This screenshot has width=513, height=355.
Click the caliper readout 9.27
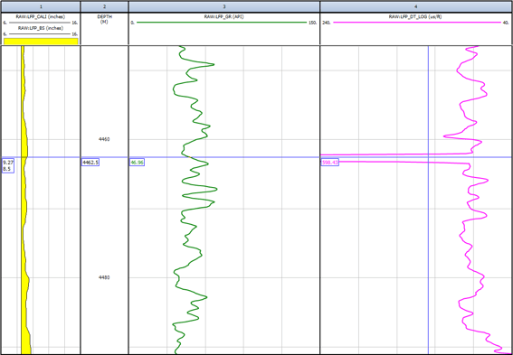8,163
